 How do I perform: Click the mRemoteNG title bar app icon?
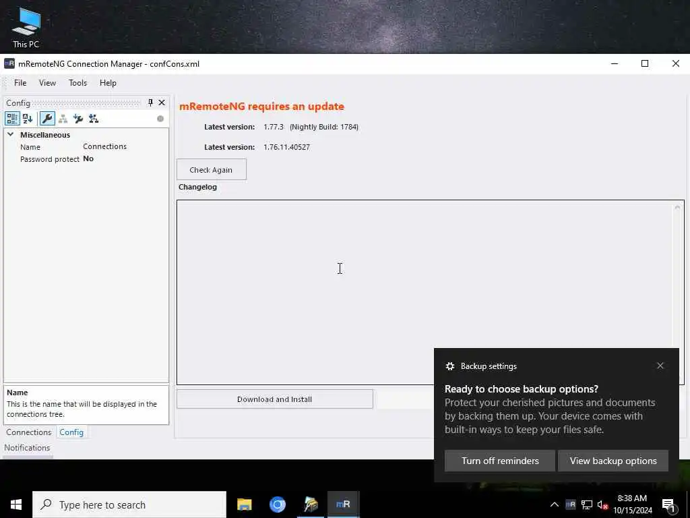tap(9, 64)
